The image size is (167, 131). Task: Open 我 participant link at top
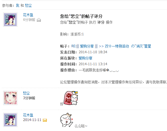18,5
